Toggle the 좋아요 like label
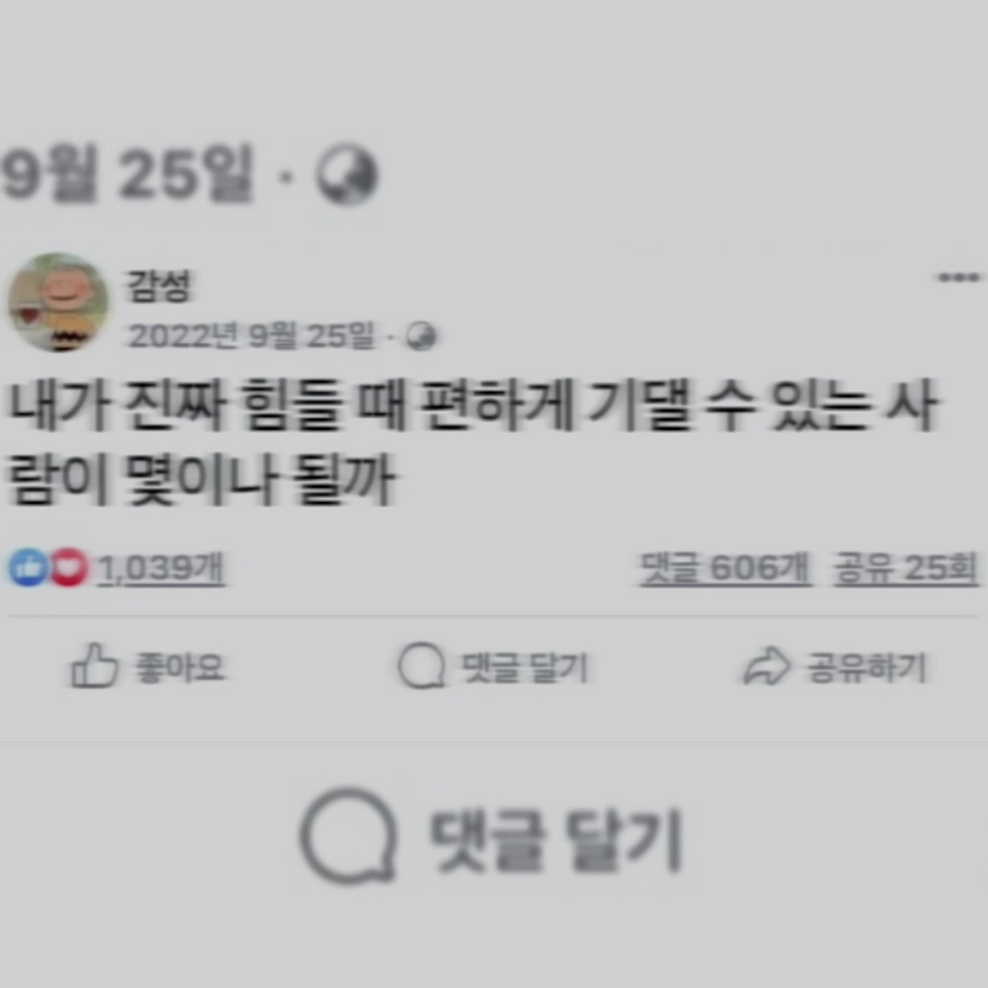Image resolution: width=988 pixels, height=988 pixels. pyautogui.click(x=180, y=667)
